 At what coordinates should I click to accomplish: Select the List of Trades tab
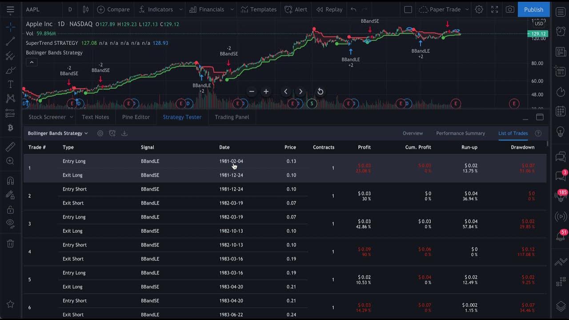click(x=513, y=133)
